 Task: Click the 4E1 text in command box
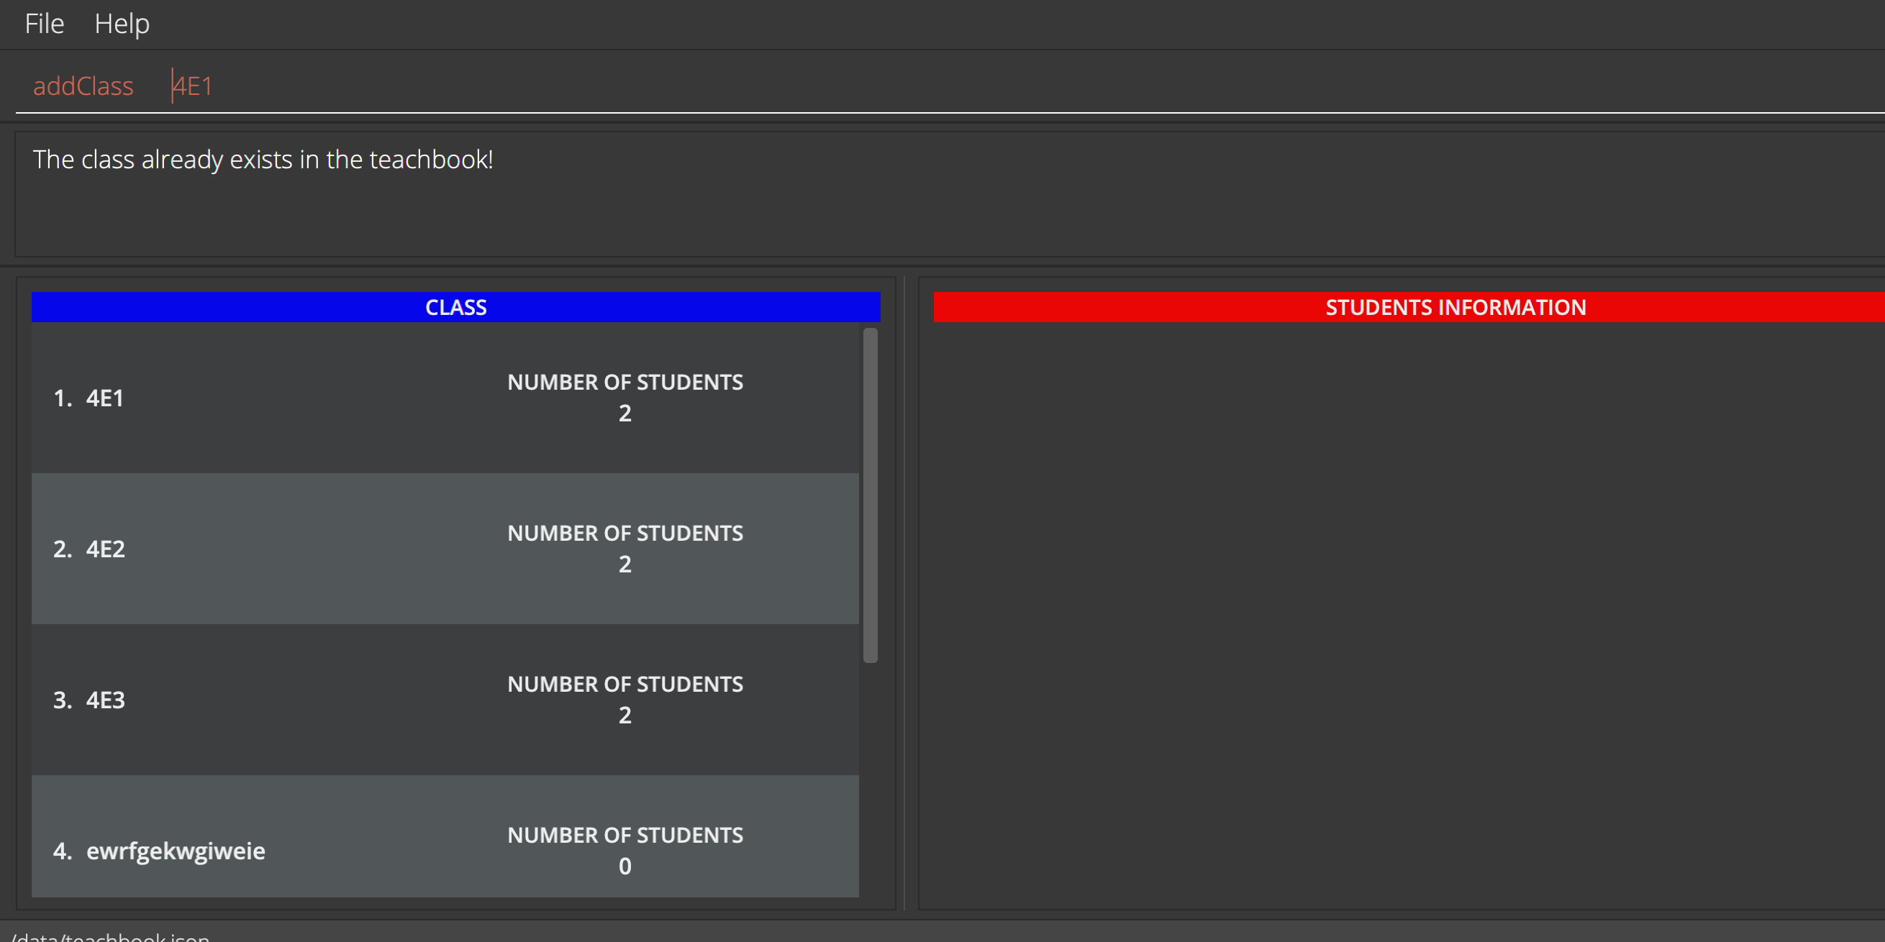pyautogui.click(x=194, y=86)
